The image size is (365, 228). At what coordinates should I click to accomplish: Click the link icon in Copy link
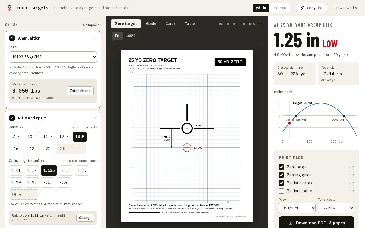pyautogui.click(x=302, y=8)
